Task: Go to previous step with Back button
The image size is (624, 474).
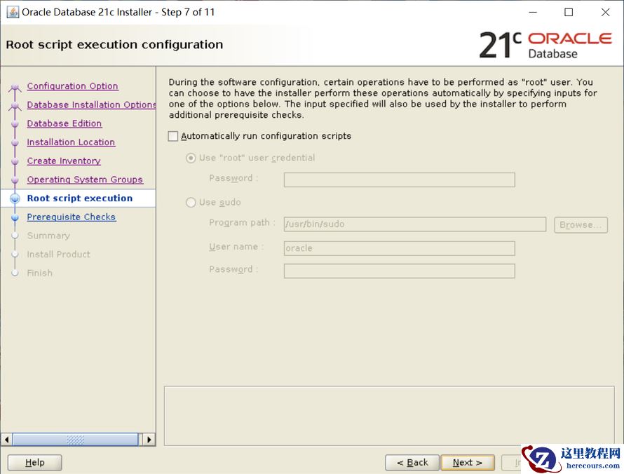Action: point(412,463)
